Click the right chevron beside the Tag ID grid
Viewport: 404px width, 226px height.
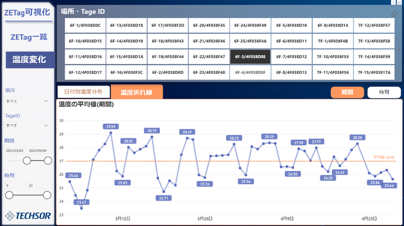[399, 49]
